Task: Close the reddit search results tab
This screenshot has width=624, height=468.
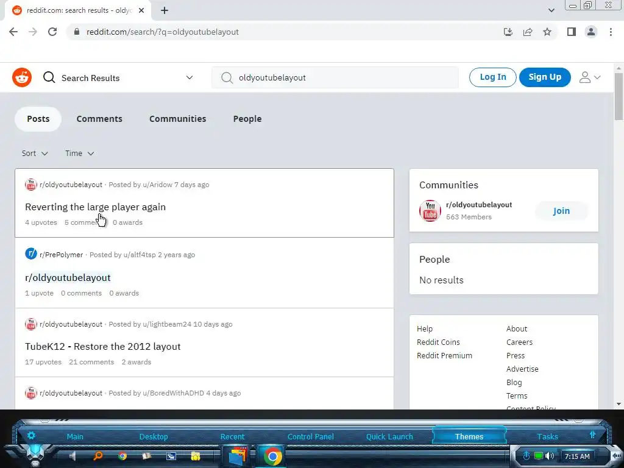Action: pyautogui.click(x=141, y=10)
